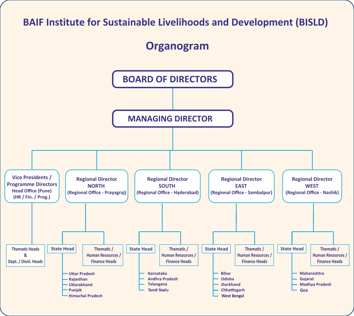Viewport: 354px width, 316px height.
Task: Click 'Telangana' in the state list
Action: 157,284
